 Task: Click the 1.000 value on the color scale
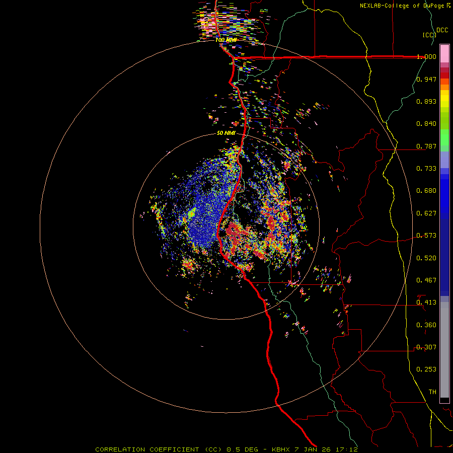426,56
